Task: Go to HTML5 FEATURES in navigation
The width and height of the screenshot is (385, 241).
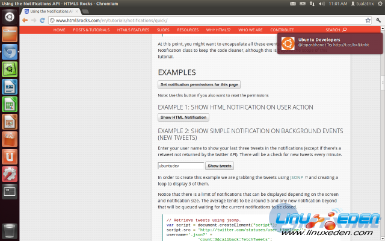Action: (133, 30)
